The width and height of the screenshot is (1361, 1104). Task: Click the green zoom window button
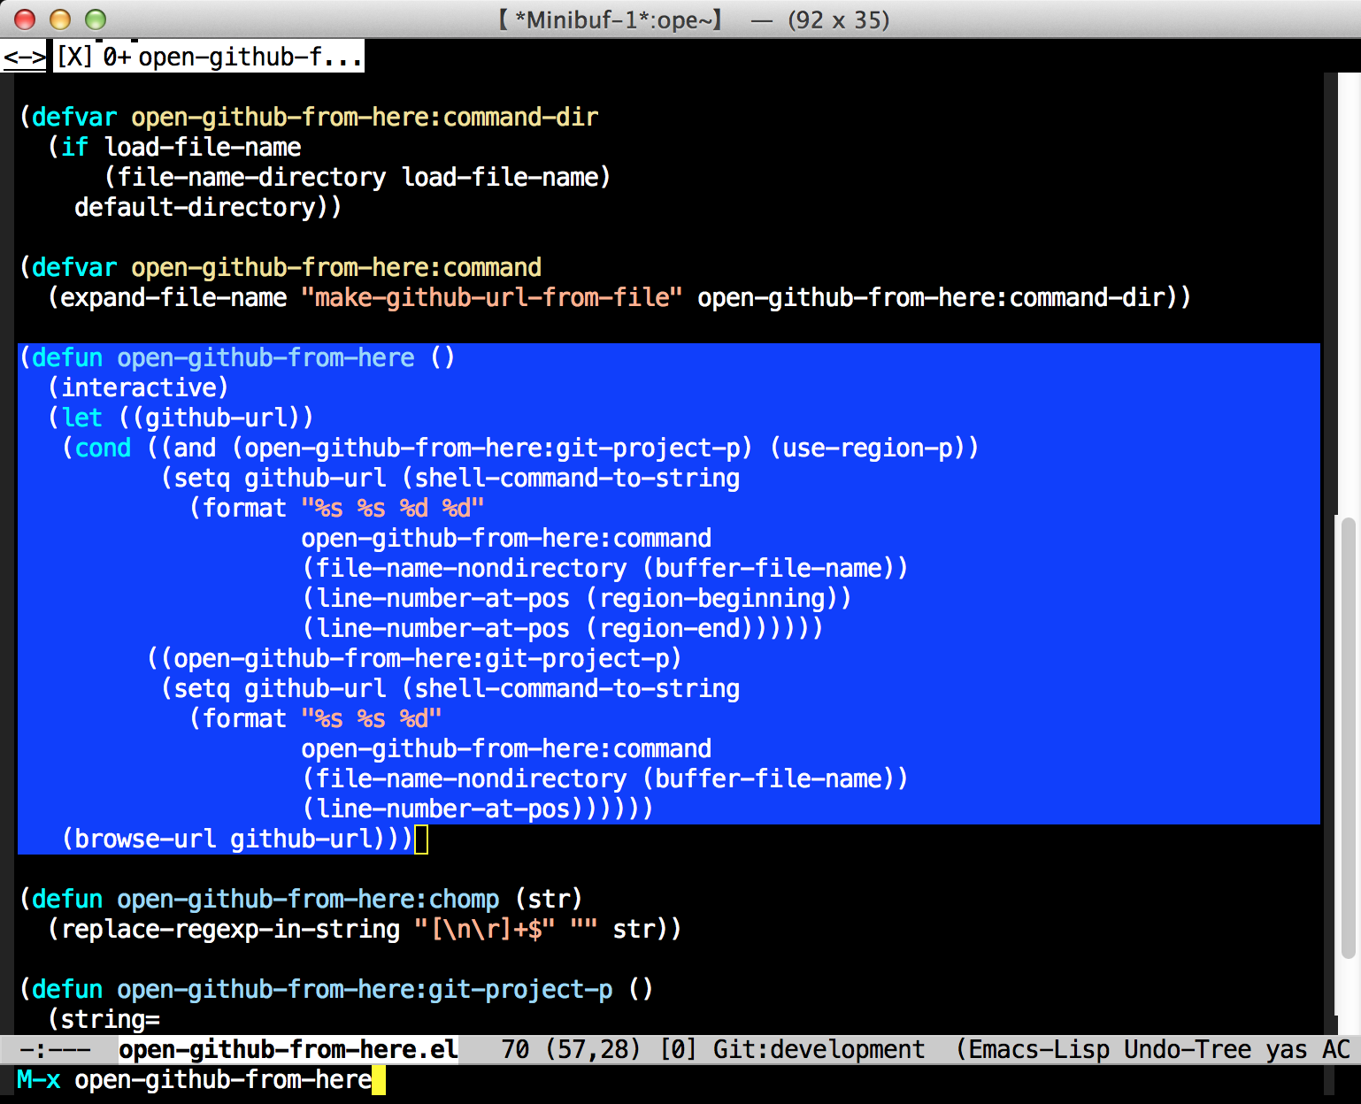(96, 19)
